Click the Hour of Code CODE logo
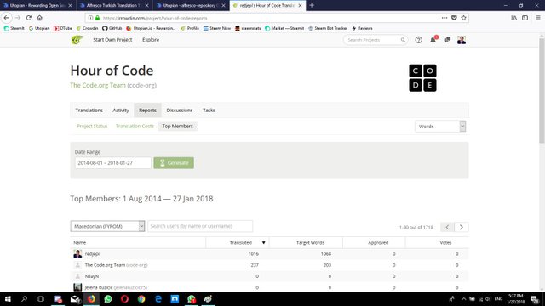 [x=422, y=77]
